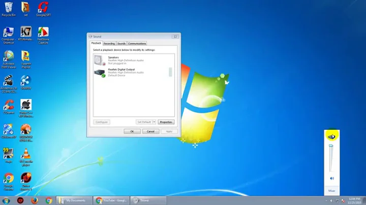This screenshot has height=205, width=366.
Task: Click the Properties button
Action: (x=166, y=122)
